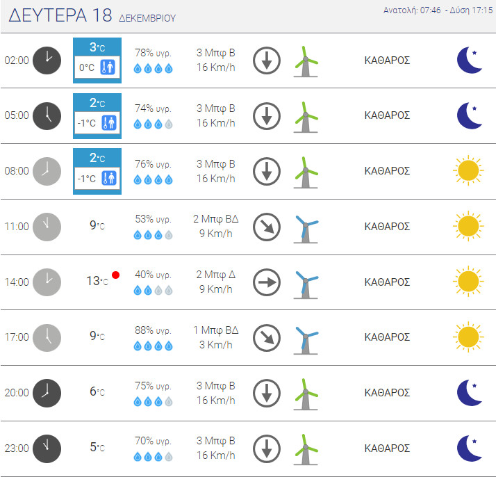Click the moon icon at 23:00
This screenshot has height=477, width=496.
[470, 448]
